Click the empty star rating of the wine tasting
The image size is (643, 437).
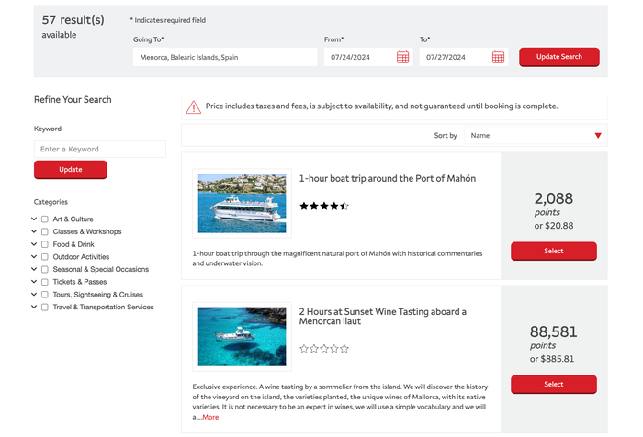point(324,349)
